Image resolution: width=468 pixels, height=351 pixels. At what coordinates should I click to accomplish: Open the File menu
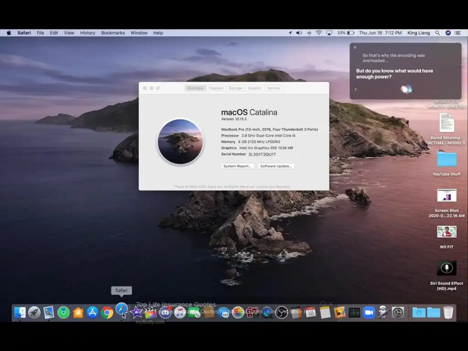[x=40, y=33]
